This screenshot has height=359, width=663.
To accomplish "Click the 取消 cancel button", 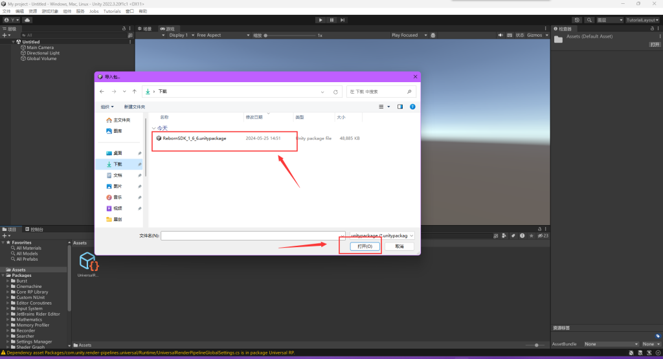I will 399,246.
